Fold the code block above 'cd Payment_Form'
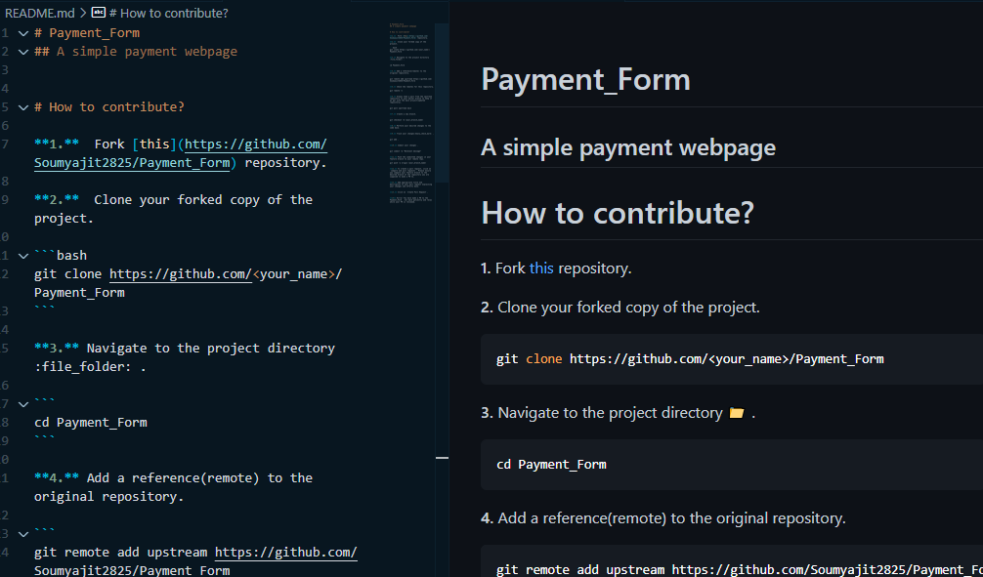 23,404
